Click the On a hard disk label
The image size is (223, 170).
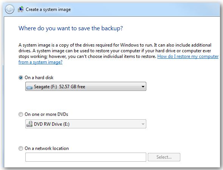pyautogui.click(x=39, y=78)
